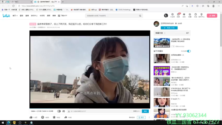Open the 游戏中心 nav link

point(34,16)
